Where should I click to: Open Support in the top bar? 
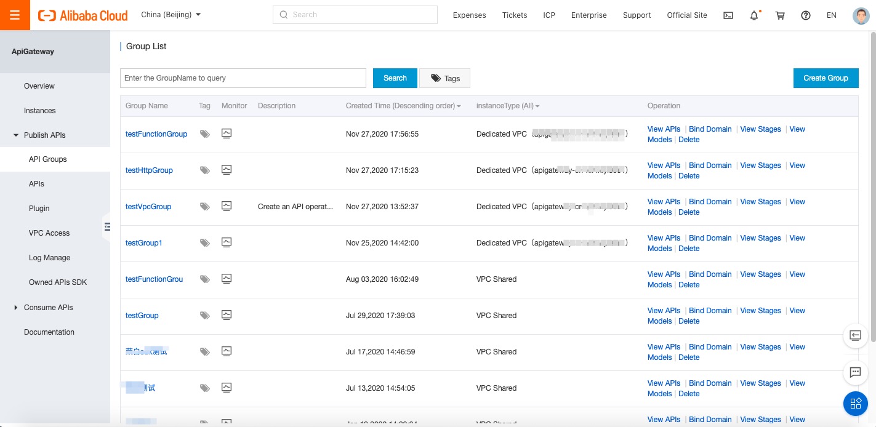(x=637, y=15)
